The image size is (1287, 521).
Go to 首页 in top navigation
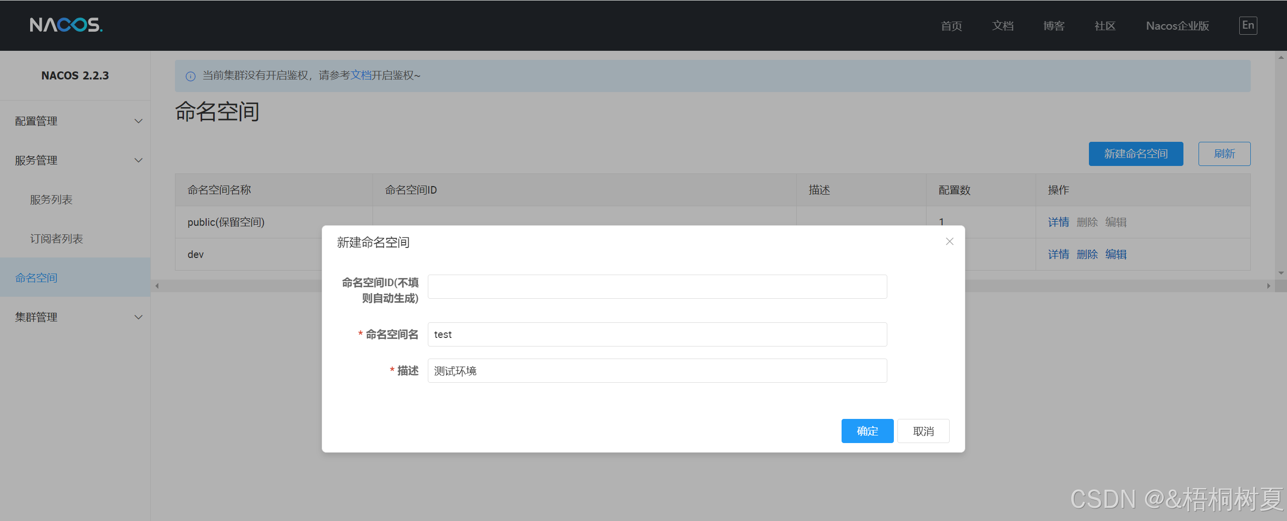[x=951, y=26]
